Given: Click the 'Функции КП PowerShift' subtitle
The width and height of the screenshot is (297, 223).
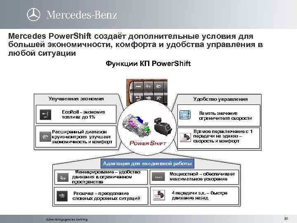Looking at the screenshot, I should point(148,63).
